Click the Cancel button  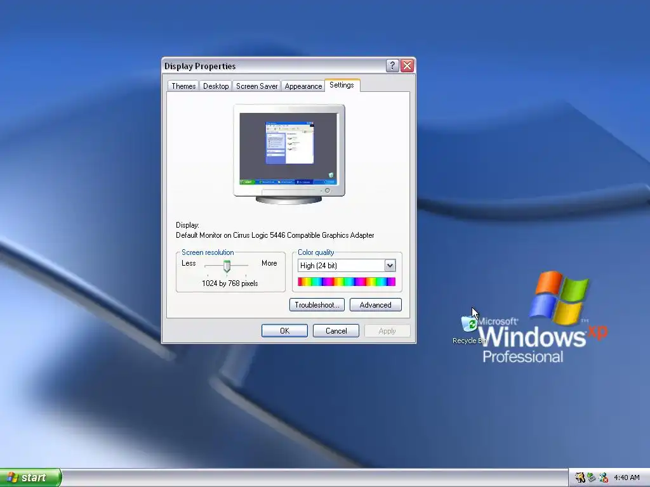[336, 331]
